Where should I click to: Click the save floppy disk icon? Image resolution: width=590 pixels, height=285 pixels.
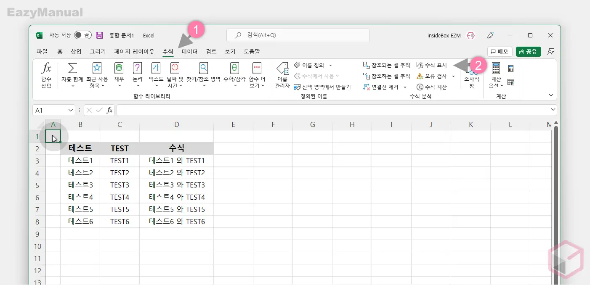point(99,35)
